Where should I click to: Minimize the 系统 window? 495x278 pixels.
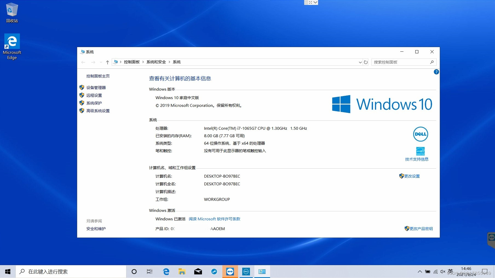pos(402,52)
